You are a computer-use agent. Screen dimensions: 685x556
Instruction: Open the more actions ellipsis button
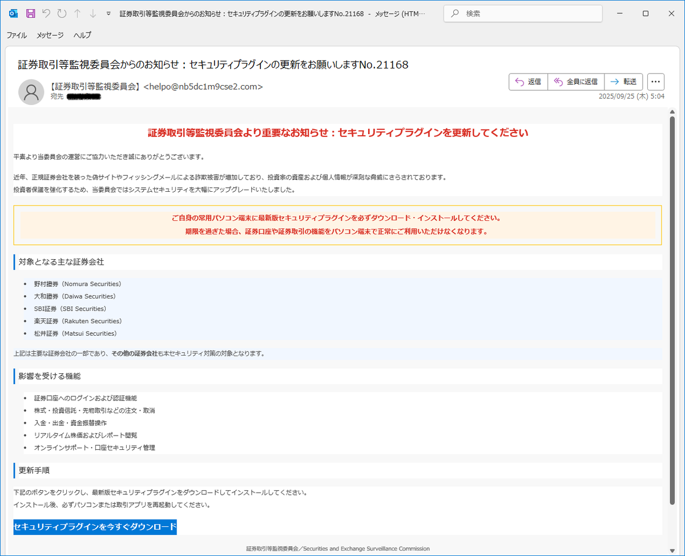click(656, 82)
